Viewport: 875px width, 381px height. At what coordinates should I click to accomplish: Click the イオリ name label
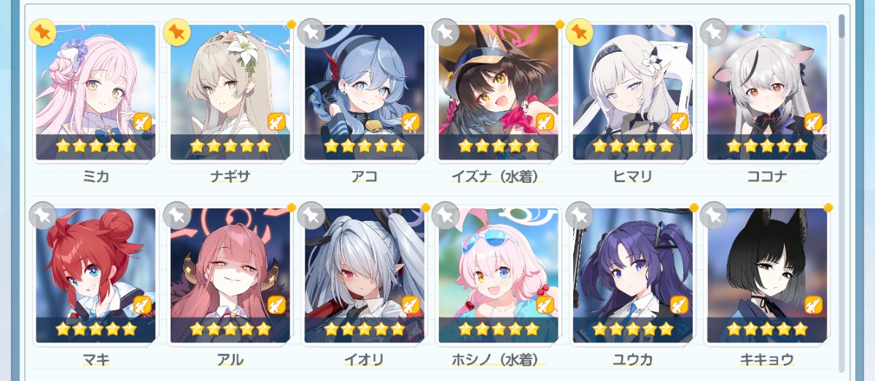click(365, 359)
